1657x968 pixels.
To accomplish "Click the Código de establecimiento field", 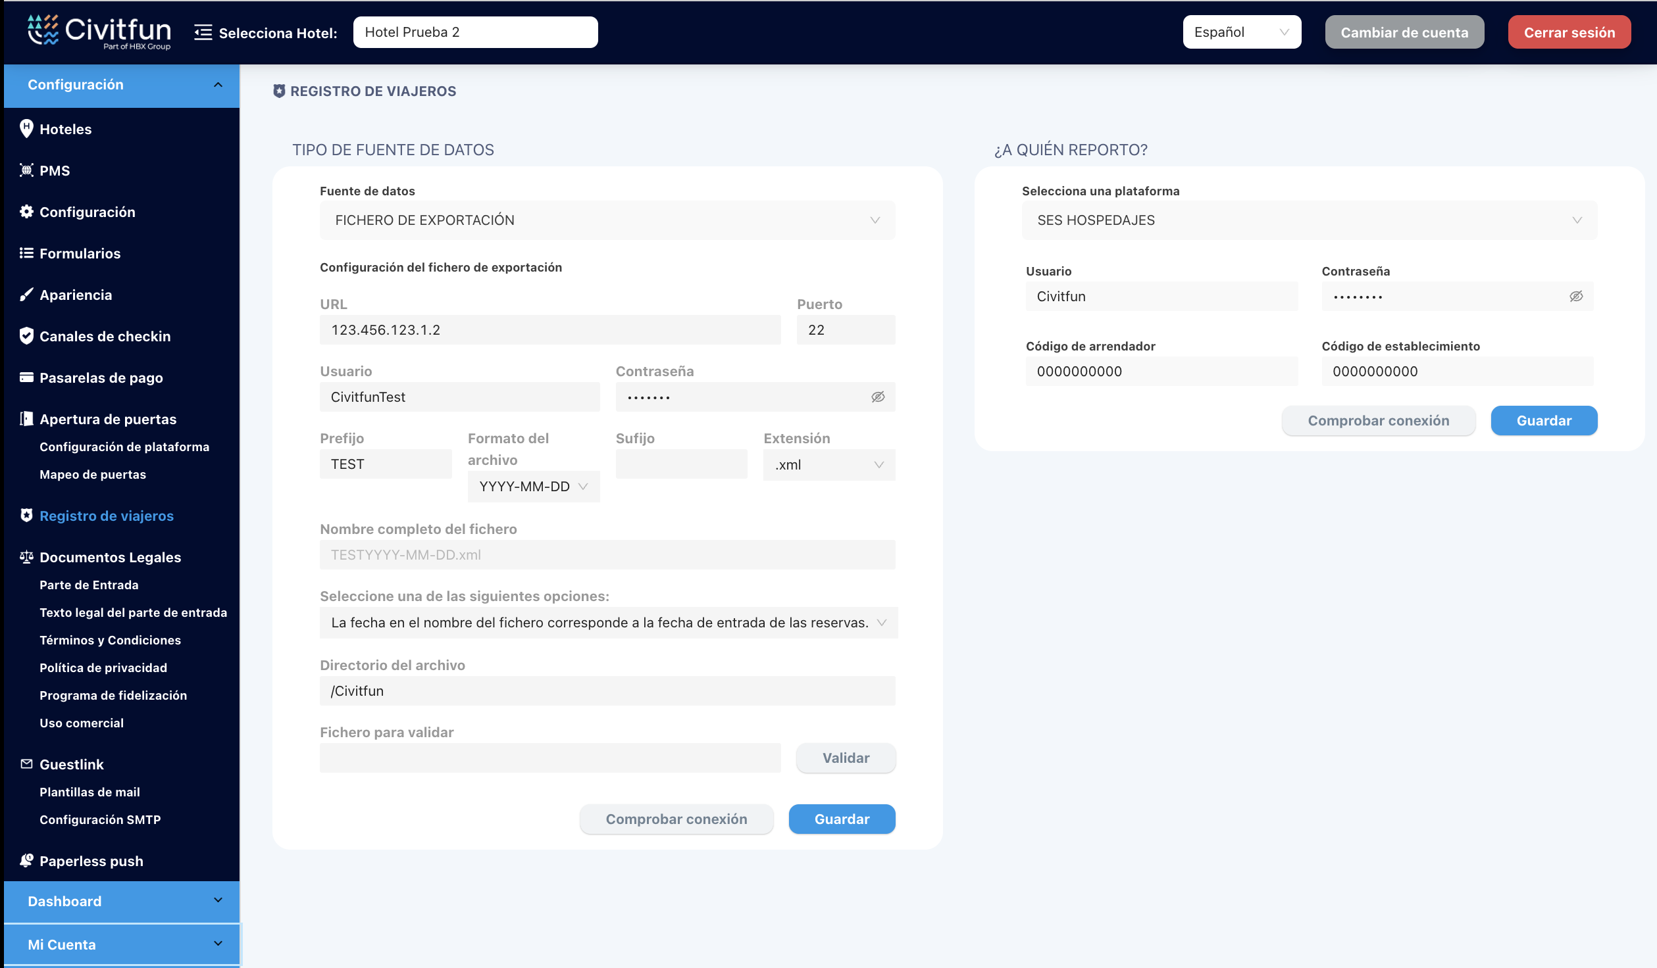I will pyautogui.click(x=1458, y=372).
